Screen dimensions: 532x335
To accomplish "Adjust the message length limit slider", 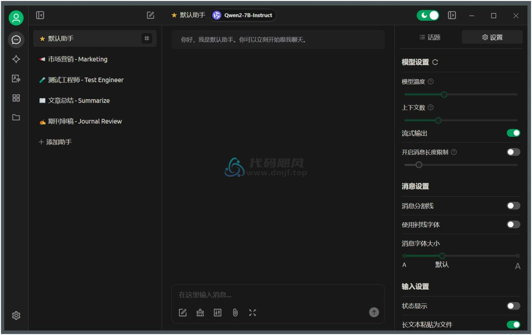I will pyautogui.click(x=461, y=165).
